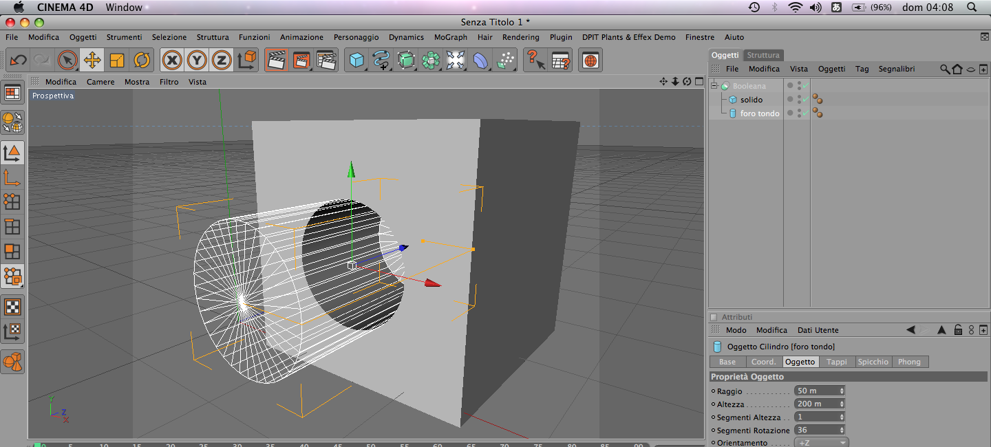Open the Rendering menu
This screenshot has width=991, height=447.
(x=521, y=37)
